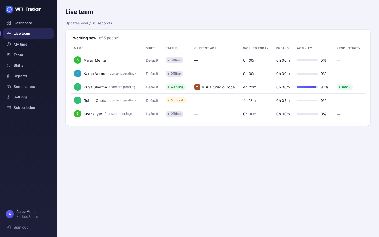This screenshot has width=379, height=237.
Task: Click the Subscription card icon
Action: click(x=9, y=108)
